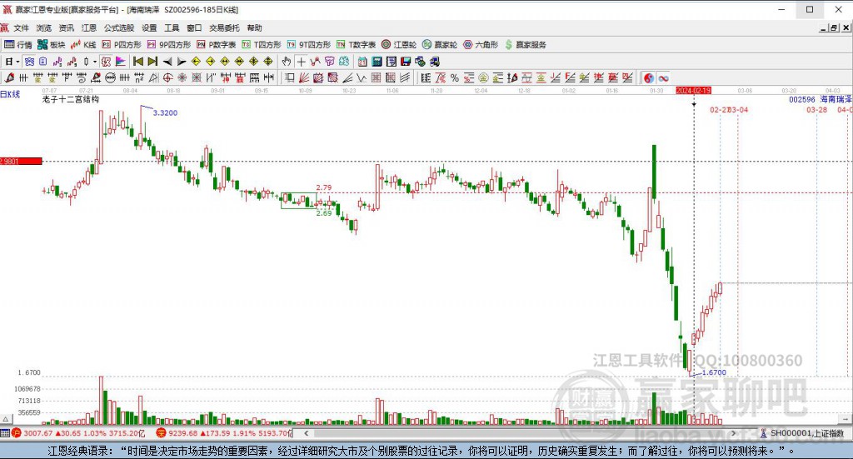The width and height of the screenshot is (853, 459).
Task: Click the last yellow diamond arrow icon
Action: (x=268, y=62)
